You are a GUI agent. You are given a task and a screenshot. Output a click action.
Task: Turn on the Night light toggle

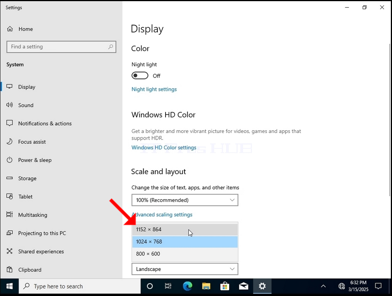(x=140, y=76)
